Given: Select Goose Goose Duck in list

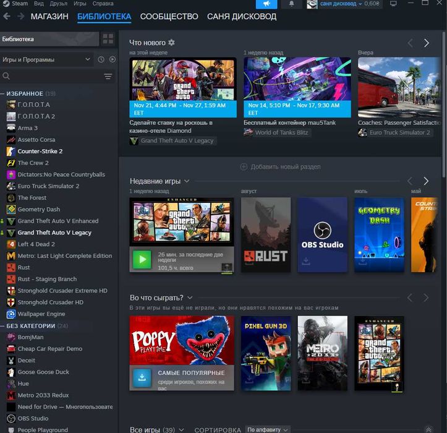Looking at the screenshot, I should (43, 372).
